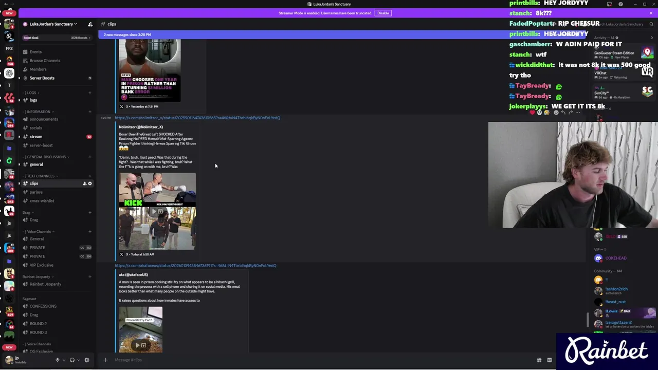The height and width of the screenshot is (370, 658).
Task: Add channel to TEXT CHANNELS category
Action: coord(90,176)
